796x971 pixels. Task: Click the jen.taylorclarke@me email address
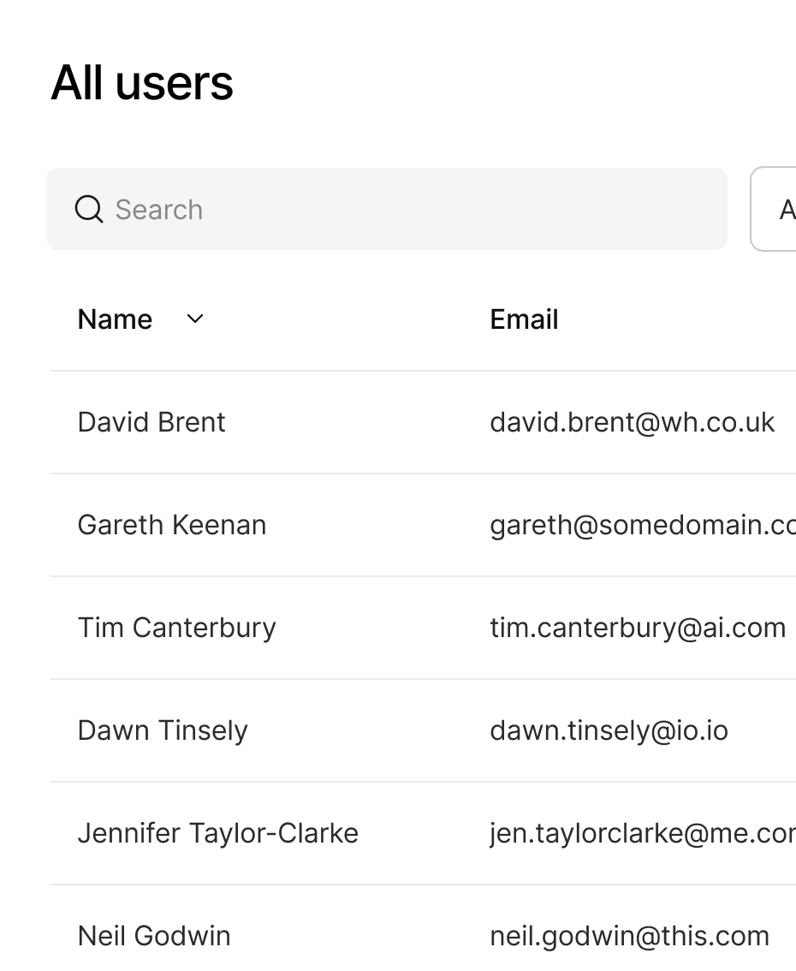click(642, 833)
